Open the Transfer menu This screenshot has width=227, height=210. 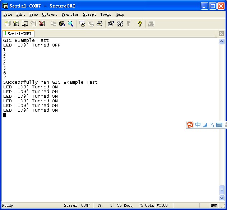[x=70, y=15]
